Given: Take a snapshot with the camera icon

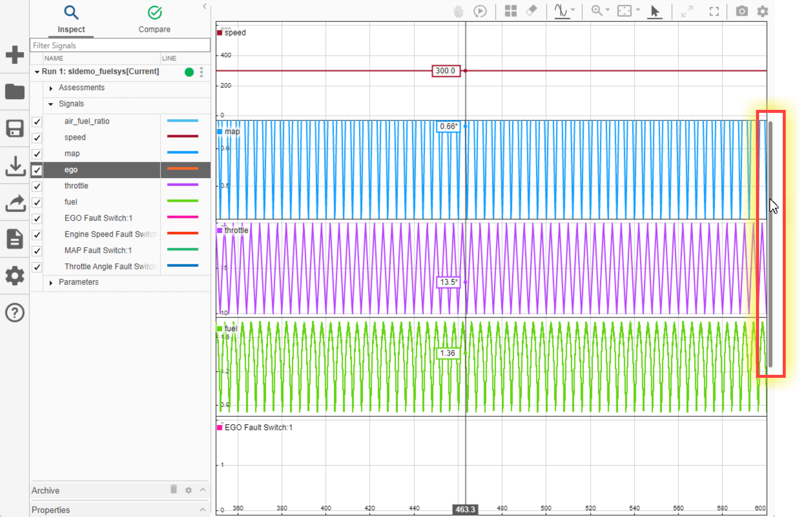Looking at the screenshot, I should 742,11.
